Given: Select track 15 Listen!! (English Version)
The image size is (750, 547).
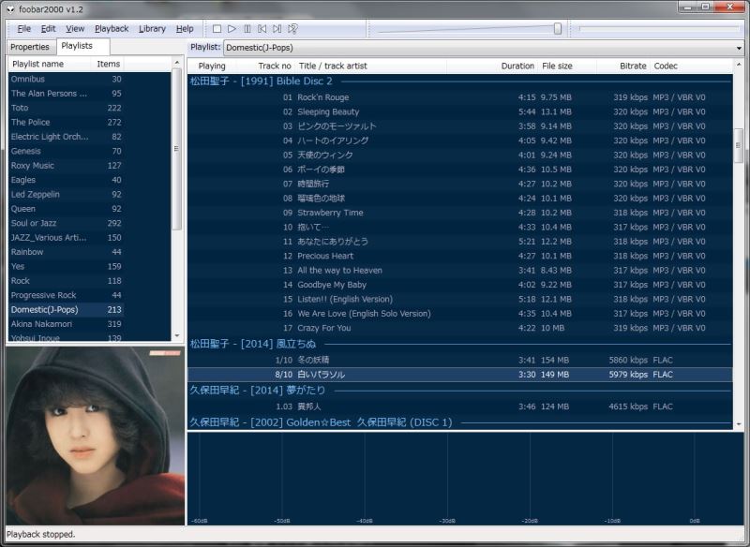Looking at the screenshot, I should click(459, 299).
